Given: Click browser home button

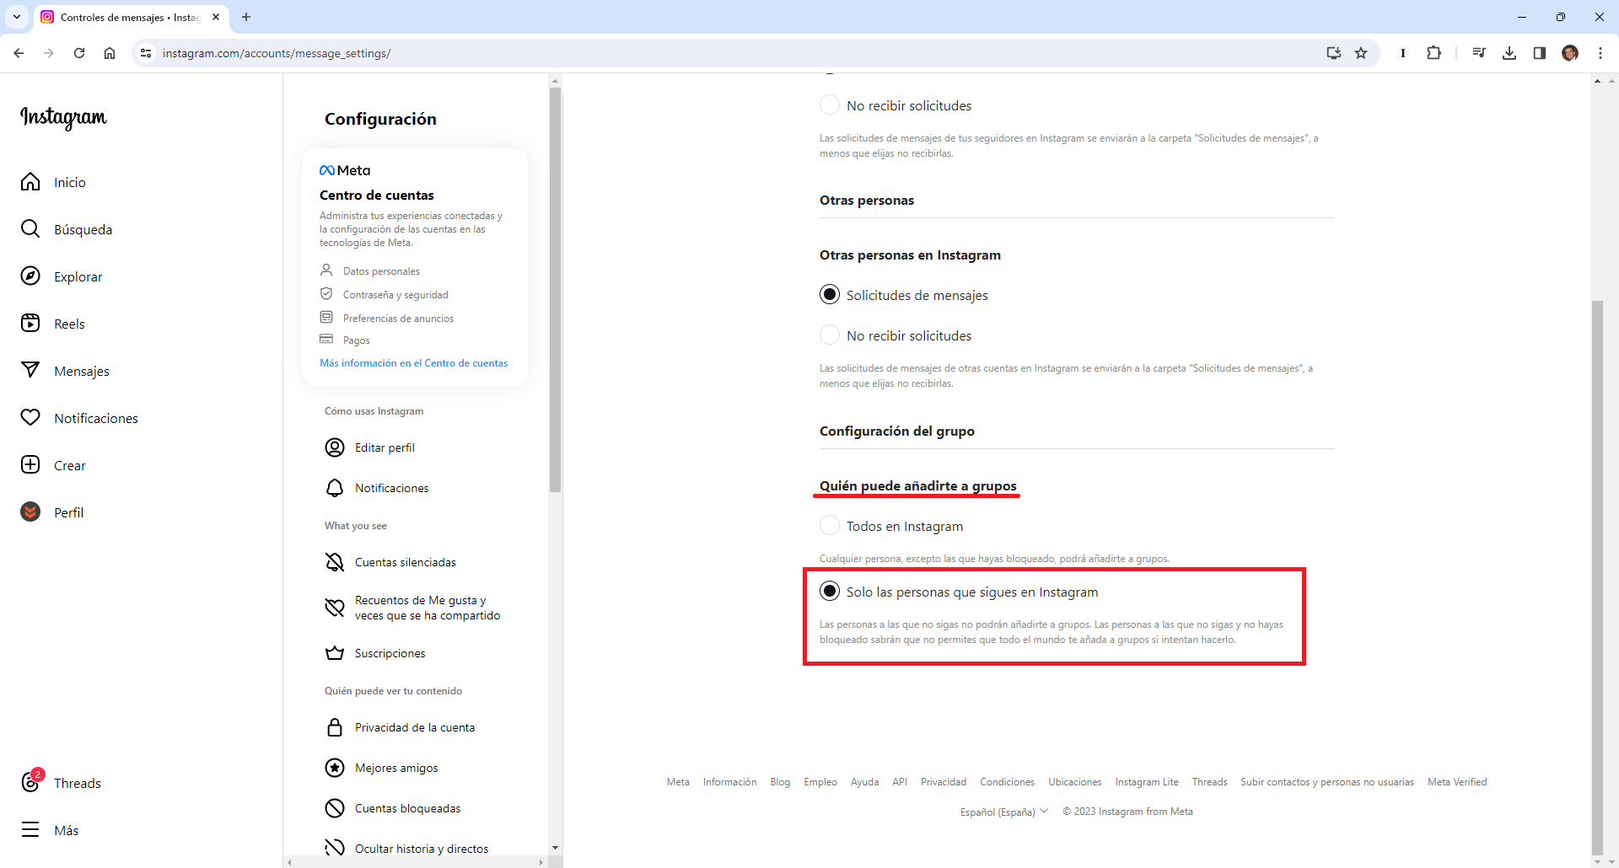Looking at the screenshot, I should point(110,53).
